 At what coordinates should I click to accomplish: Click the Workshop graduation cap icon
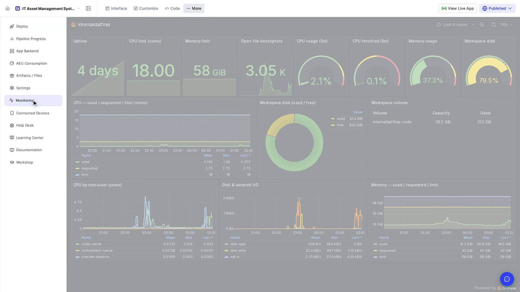coord(12,162)
